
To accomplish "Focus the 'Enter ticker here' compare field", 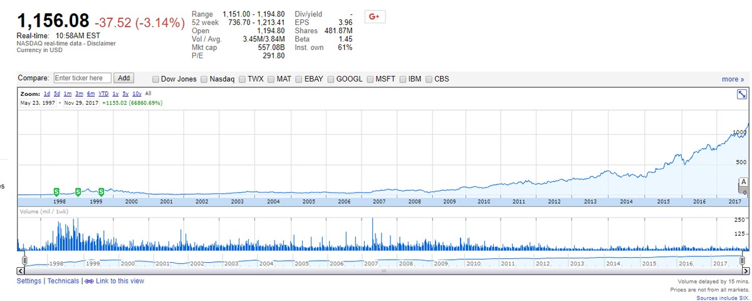I will click(82, 78).
